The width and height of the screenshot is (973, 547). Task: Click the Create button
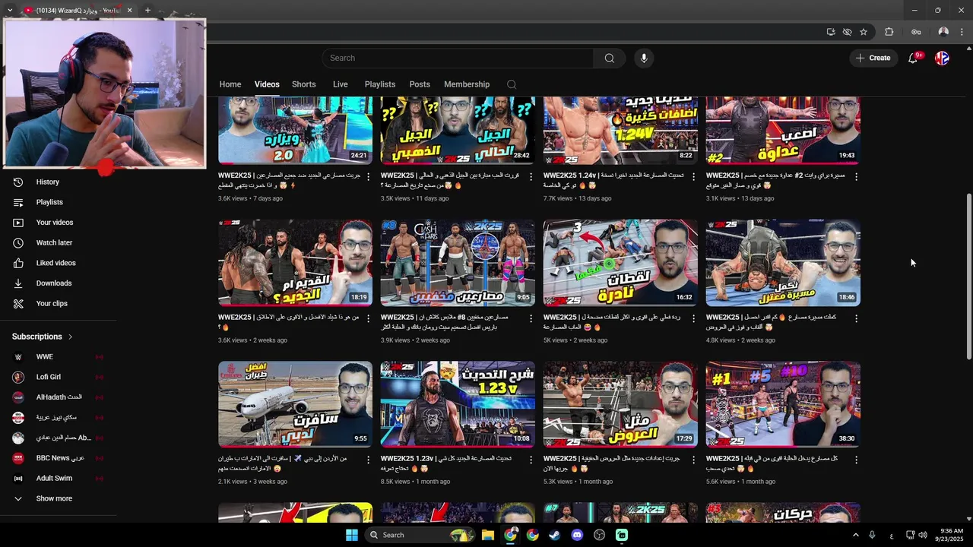(x=873, y=58)
